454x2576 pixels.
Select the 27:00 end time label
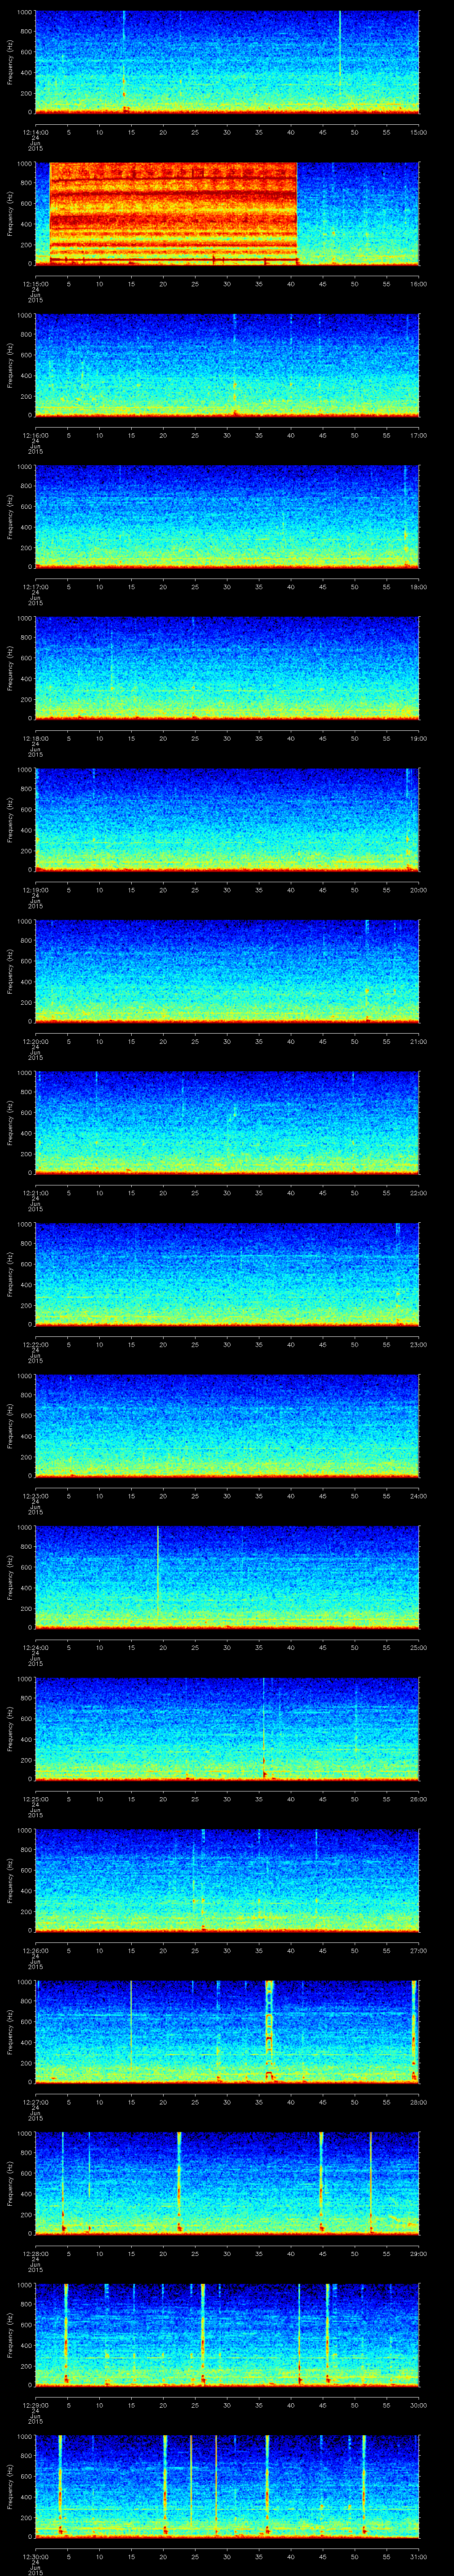pyautogui.click(x=419, y=1951)
